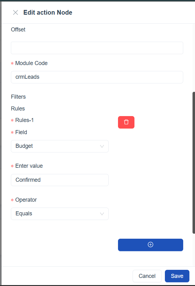Click the panel's vertical scrollbar

pos(193,162)
